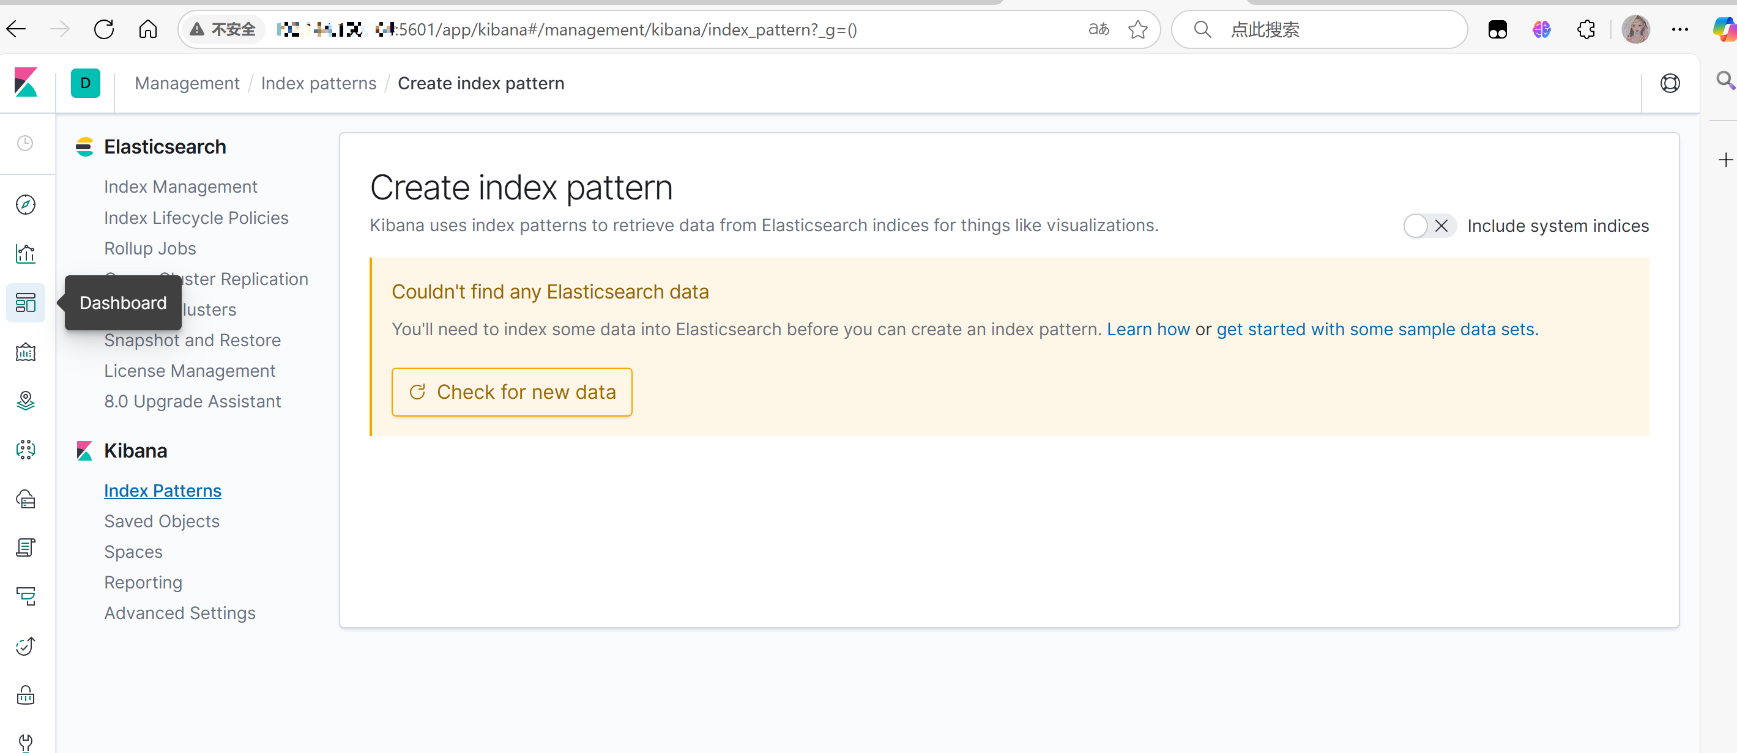This screenshot has height=753, width=1737.
Task: Open the brain extension icon in toolbar
Action: pos(1541,29)
